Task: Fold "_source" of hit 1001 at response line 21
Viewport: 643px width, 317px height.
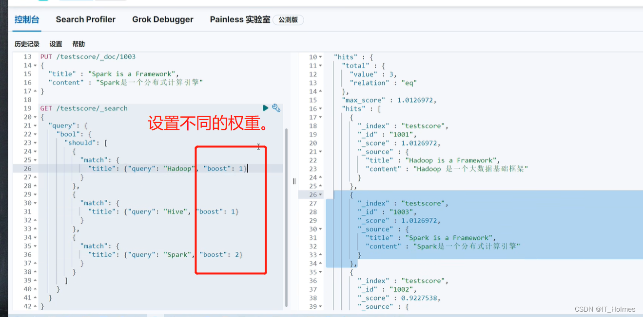Action: pyautogui.click(x=320, y=152)
